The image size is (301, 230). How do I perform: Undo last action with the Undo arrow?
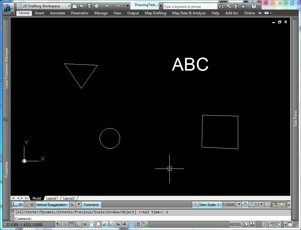[x=107, y=6]
